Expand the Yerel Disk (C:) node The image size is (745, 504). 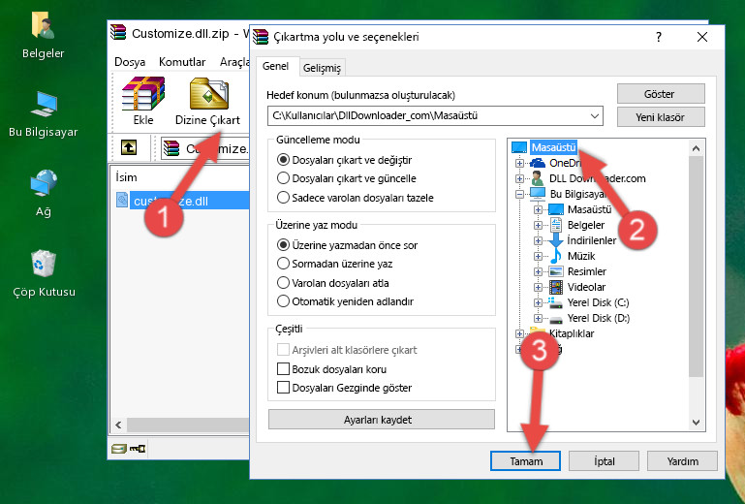[538, 302]
